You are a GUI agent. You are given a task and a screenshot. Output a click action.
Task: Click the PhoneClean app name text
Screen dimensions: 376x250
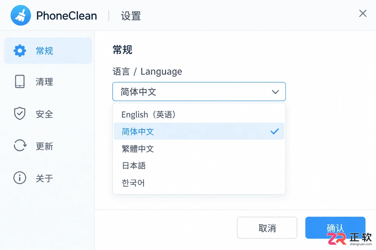point(67,16)
